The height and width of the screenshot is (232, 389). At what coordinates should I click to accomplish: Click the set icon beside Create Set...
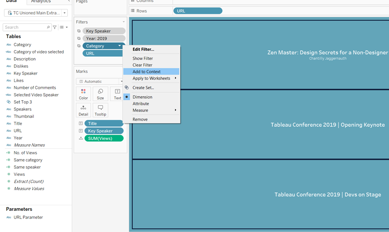point(127,87)
